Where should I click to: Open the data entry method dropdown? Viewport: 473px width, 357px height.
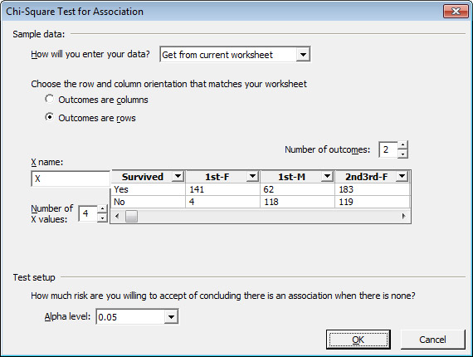(x=303, y=55)
